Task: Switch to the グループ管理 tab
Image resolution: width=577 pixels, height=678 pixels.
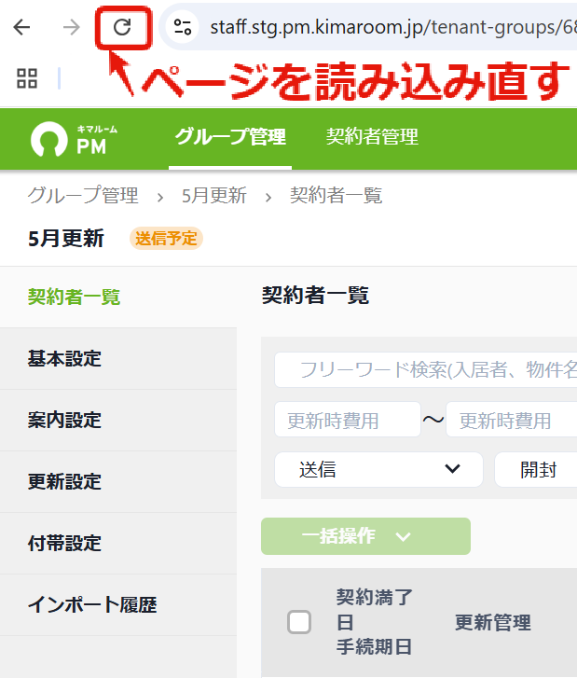Action: (230, 137)
